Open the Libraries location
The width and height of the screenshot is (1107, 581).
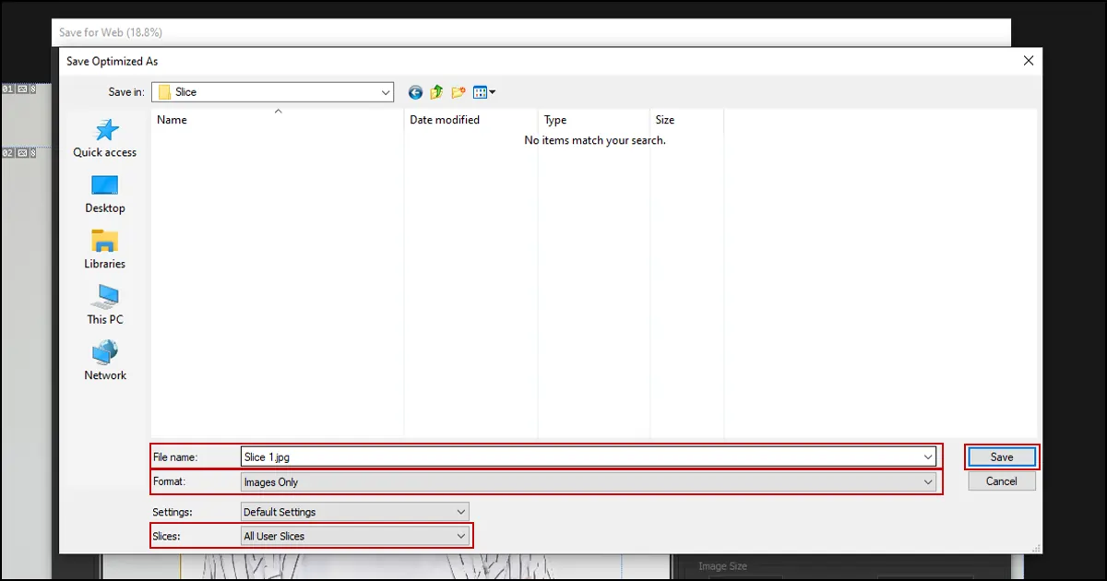104,249
